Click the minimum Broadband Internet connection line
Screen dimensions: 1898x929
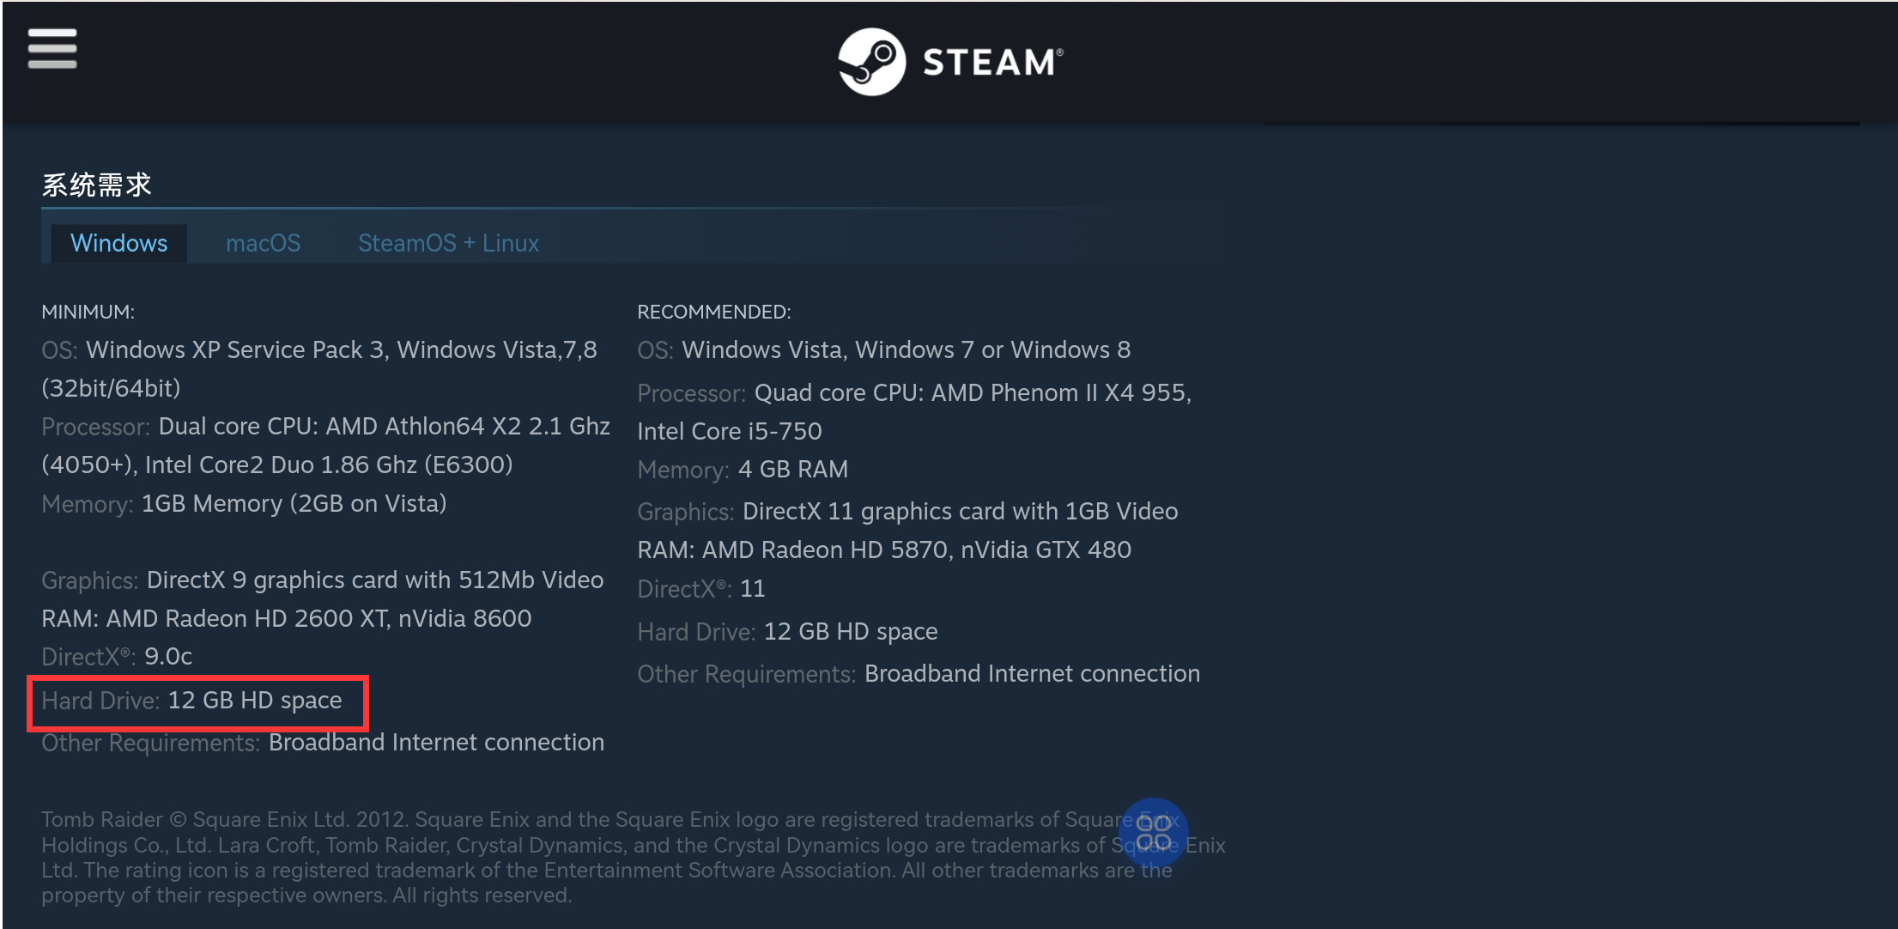click(323, 743)
